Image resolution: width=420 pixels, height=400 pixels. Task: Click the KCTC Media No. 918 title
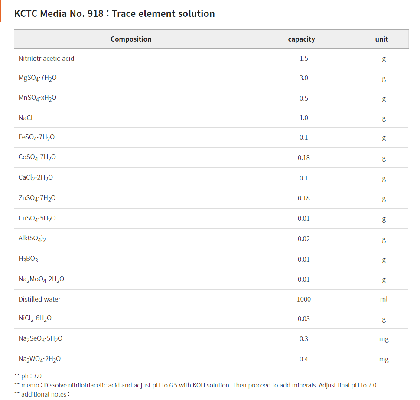(114, 13)
